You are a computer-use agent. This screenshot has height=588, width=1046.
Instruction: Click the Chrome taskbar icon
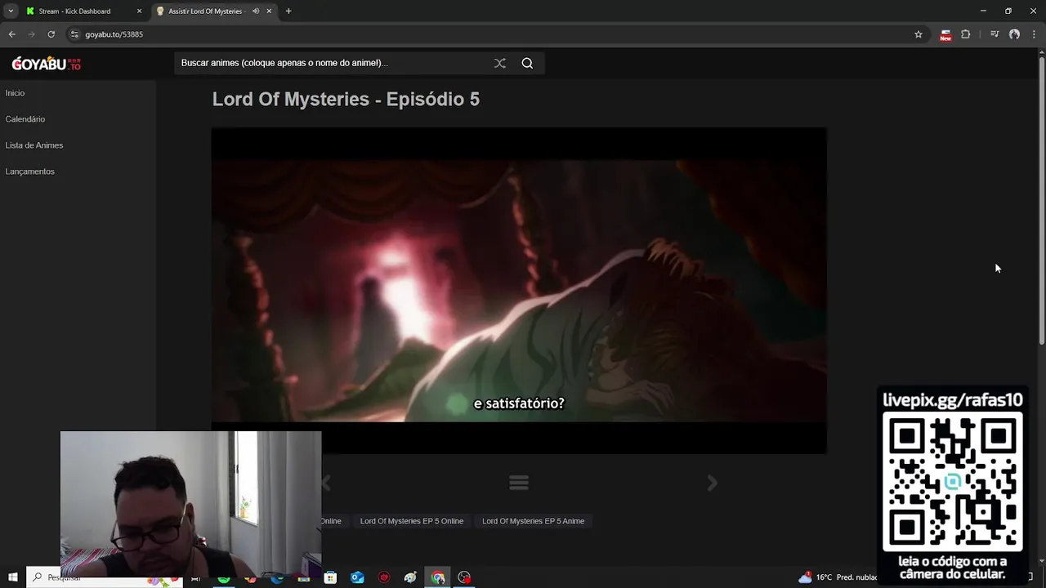[438, 577]
